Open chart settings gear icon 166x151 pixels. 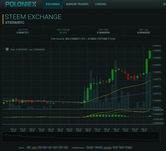tap(7, 49)
